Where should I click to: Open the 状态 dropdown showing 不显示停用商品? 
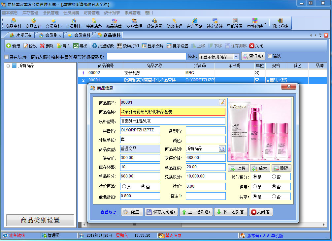pyautogui.click(x=219, y=57)
